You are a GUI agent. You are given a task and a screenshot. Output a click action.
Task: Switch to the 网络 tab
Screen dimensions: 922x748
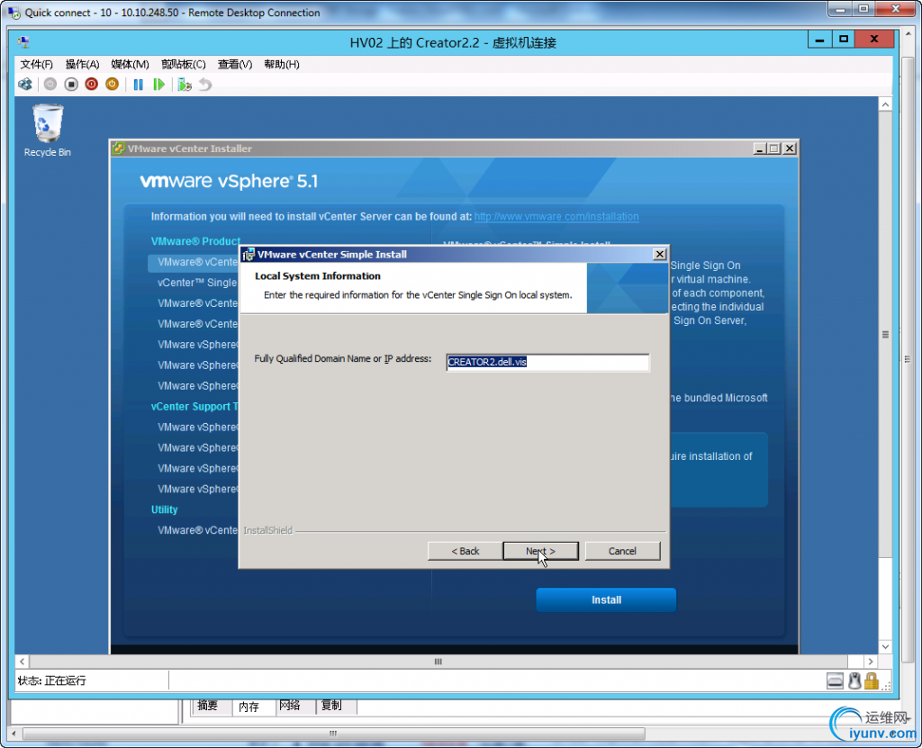pos(290,706)
